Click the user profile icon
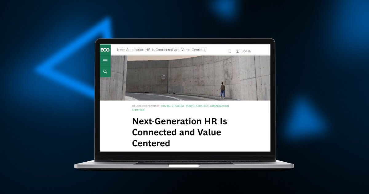The image size is (369, 194). (x=237, y=51)
